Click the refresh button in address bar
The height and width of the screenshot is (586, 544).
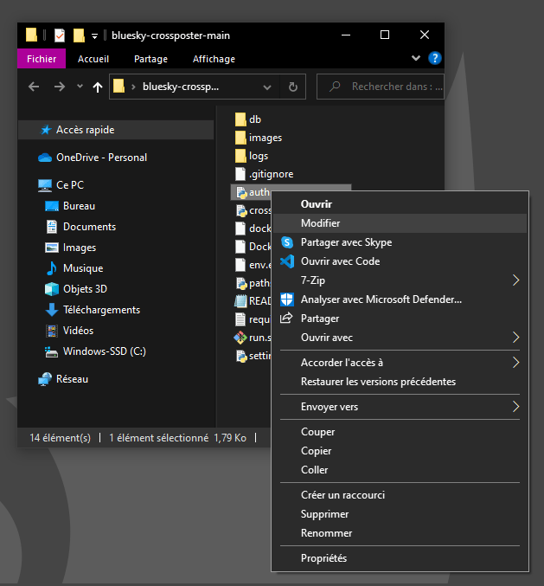click(293, 87)
